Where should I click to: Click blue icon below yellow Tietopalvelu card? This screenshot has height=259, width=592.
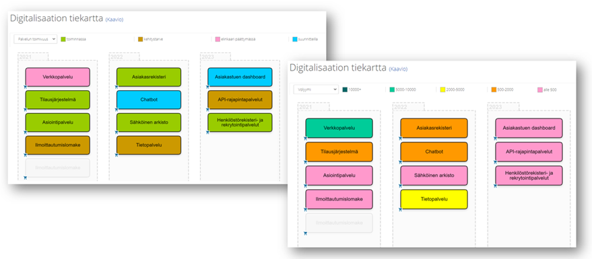click(x=400, y=210)
